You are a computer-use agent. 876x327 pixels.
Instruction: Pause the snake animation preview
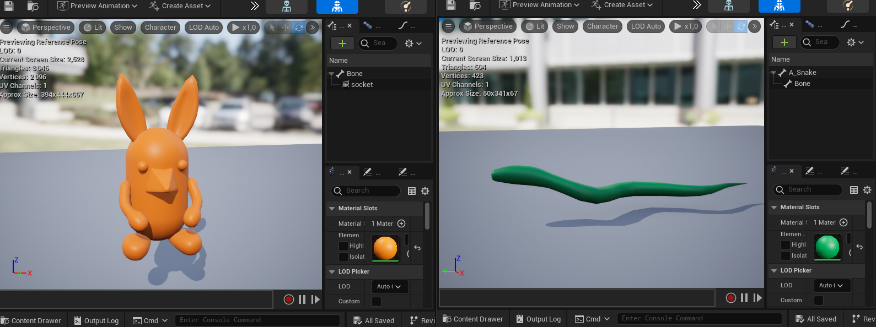tap(744, 298)
